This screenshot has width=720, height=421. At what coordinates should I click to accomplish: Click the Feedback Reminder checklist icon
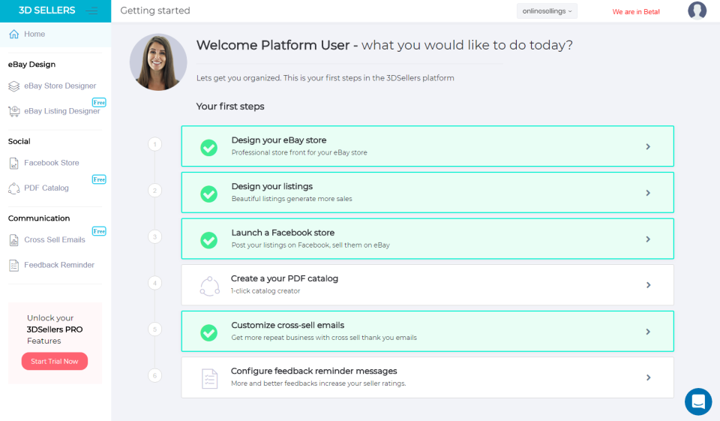(x=13, y=266)
